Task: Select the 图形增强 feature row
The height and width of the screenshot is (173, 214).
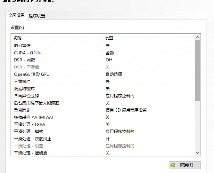Action: [x=102, y=46]
